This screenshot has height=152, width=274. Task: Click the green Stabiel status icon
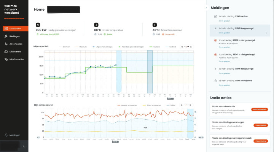[105, 34]
